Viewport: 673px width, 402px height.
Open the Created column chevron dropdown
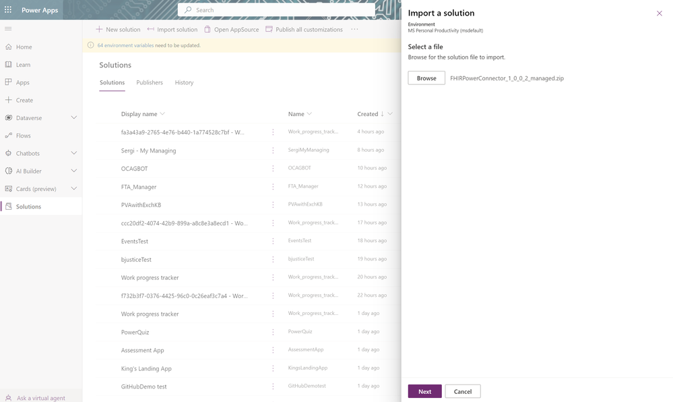click(390, 113)
